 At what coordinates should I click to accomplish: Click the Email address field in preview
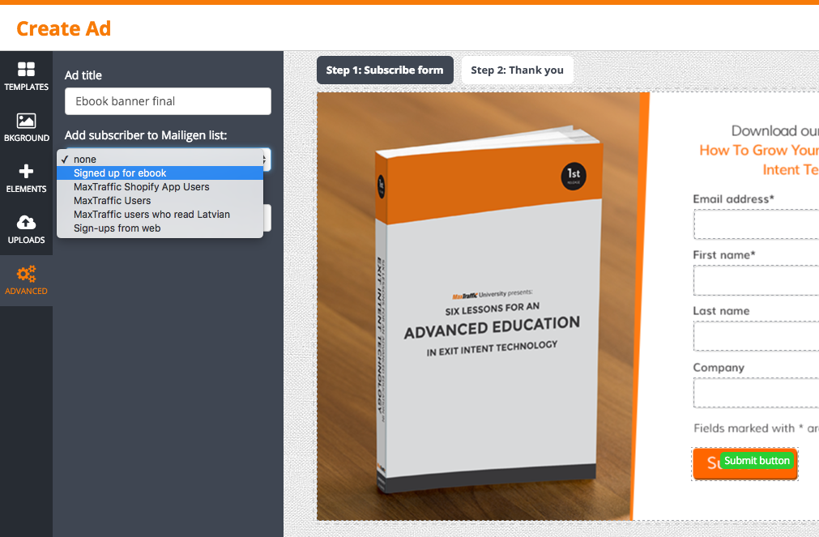tap(757, 224)
